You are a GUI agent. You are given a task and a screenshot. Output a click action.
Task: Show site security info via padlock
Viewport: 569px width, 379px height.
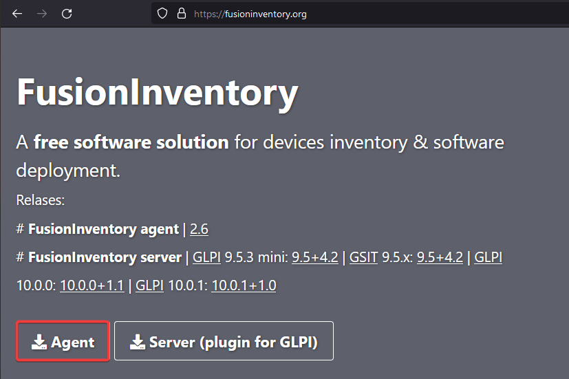tap(181, 13)
